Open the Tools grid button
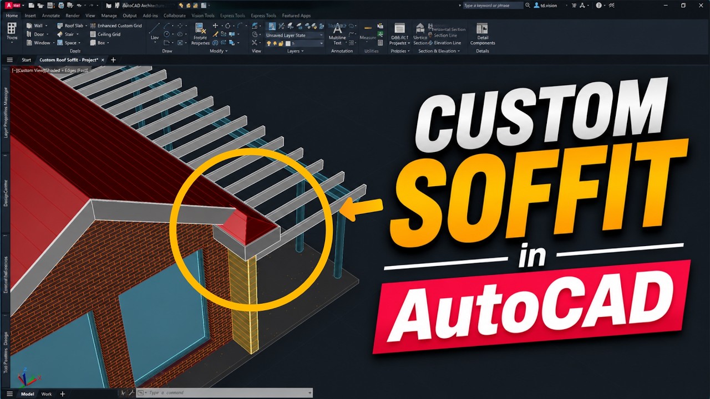 pyautogui.click(x=12, y=32)
